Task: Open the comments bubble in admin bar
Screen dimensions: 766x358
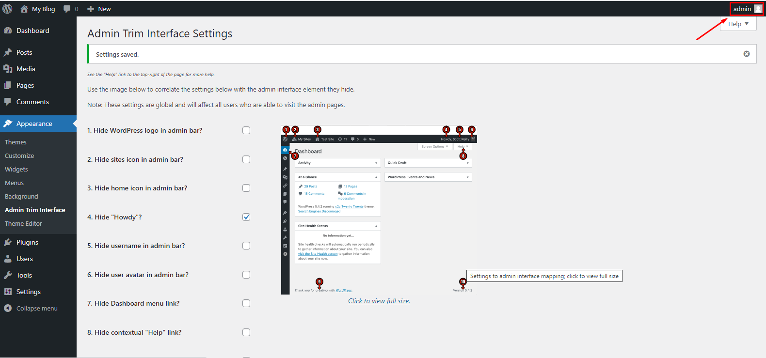Action: (x=67, y=9)
